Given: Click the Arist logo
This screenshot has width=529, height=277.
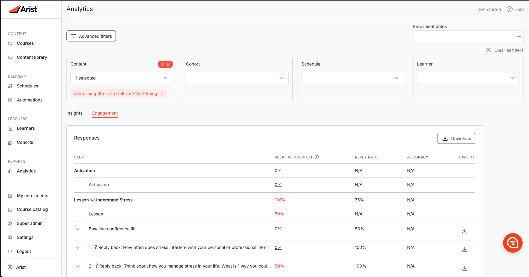Looking at the screenshot, I should pyautogui.click(x=23, y=9).
